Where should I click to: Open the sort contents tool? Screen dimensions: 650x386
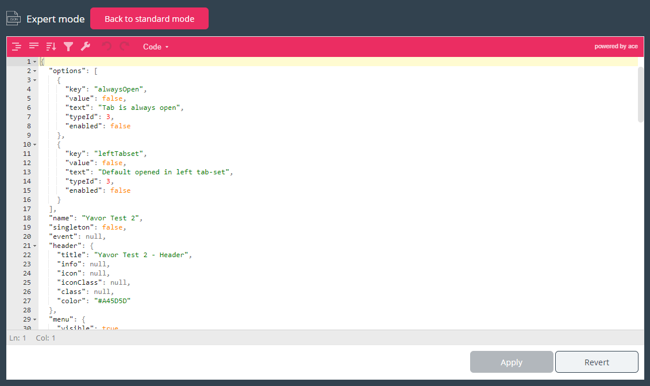51,47
